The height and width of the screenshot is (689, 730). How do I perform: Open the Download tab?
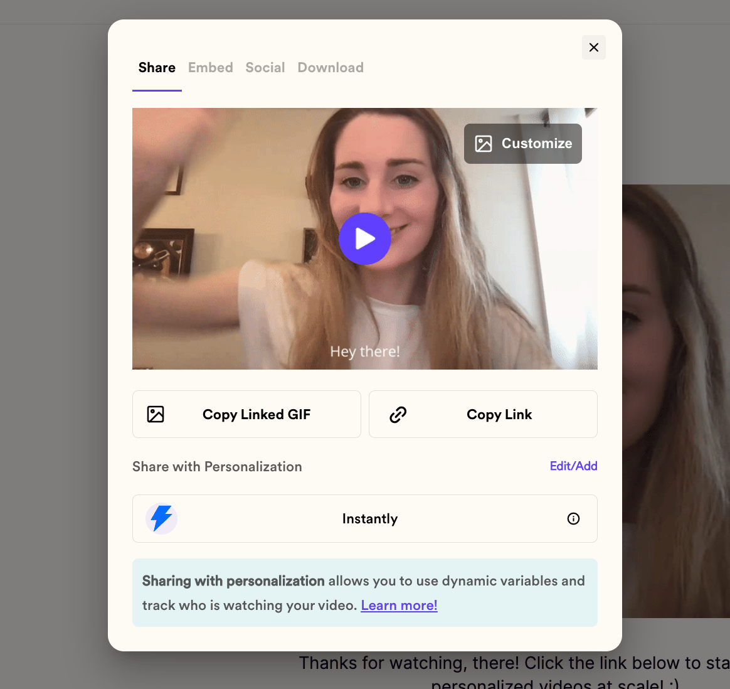tap(331, 68)
